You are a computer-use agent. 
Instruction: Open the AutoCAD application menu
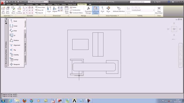[3, 3]
